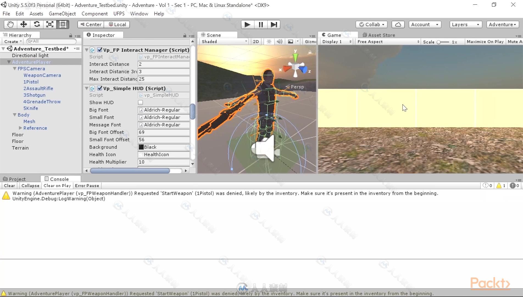The height and width of the screenshot is (297, 523).
Task: Toggle 2D scene view mode
Action: [256, 42]
